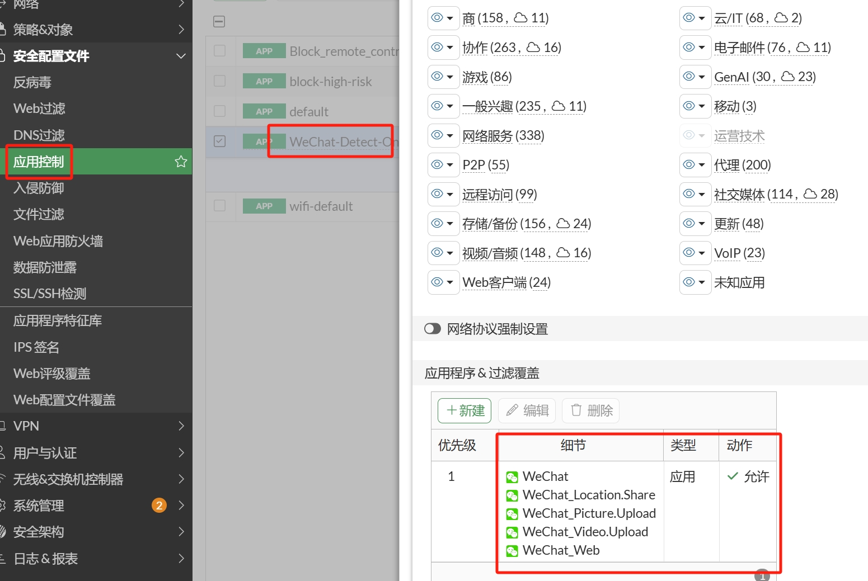The height and width of the screenshot is (581, 868).
Task: Tick the checkbox for default profile
Action: pyautogui.click(x=220, y=111)
